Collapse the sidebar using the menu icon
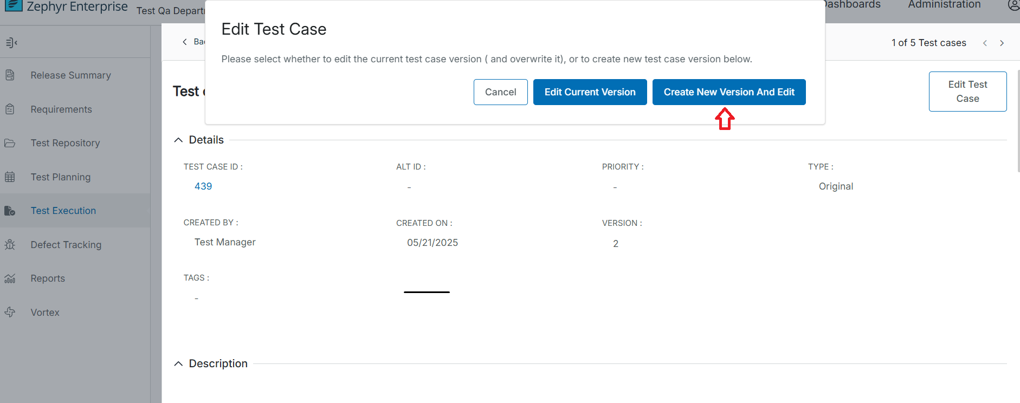The image size is (1020, 403). [x=11, y=43]
